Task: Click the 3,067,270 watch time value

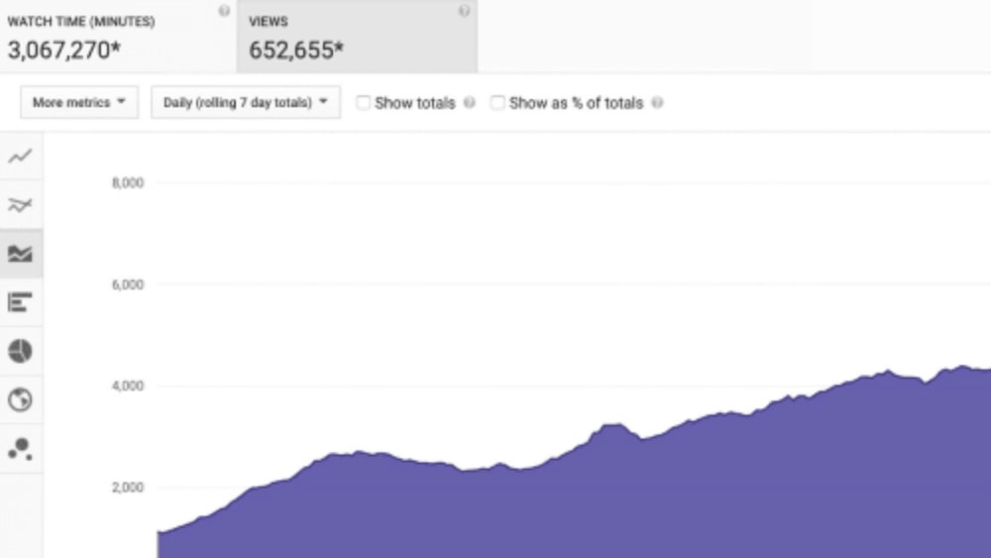Action: click(63, 50)
